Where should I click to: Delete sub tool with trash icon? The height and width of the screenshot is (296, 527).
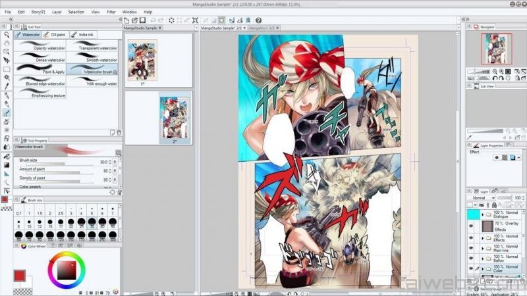(119, 133)
